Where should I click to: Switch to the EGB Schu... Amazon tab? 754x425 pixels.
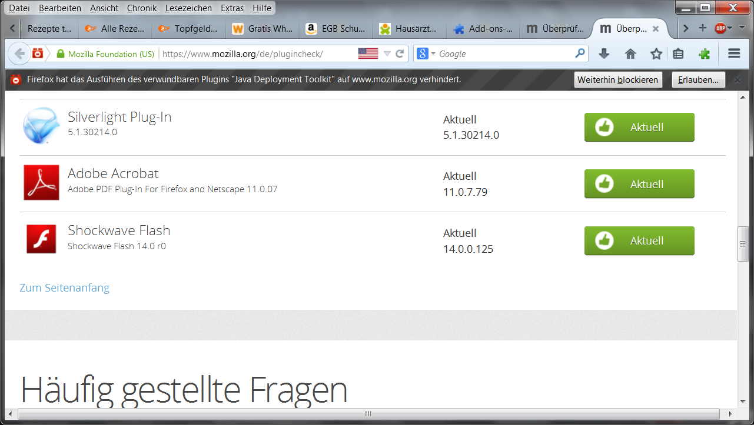(336, 28)
